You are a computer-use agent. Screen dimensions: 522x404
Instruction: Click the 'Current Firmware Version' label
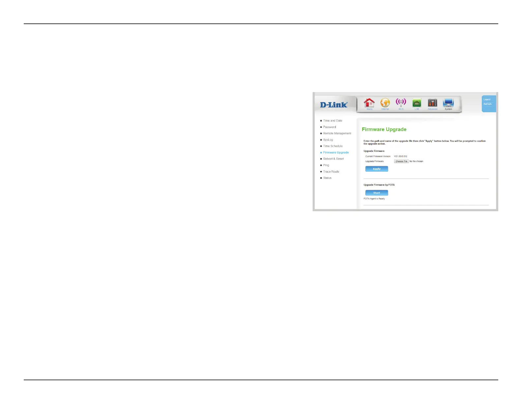point(378,156)
